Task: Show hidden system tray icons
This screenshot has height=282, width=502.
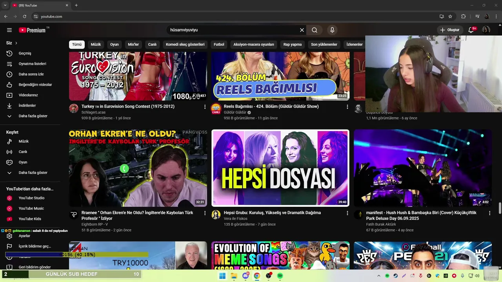Action: pyautogui.click(x=379, y=276)
